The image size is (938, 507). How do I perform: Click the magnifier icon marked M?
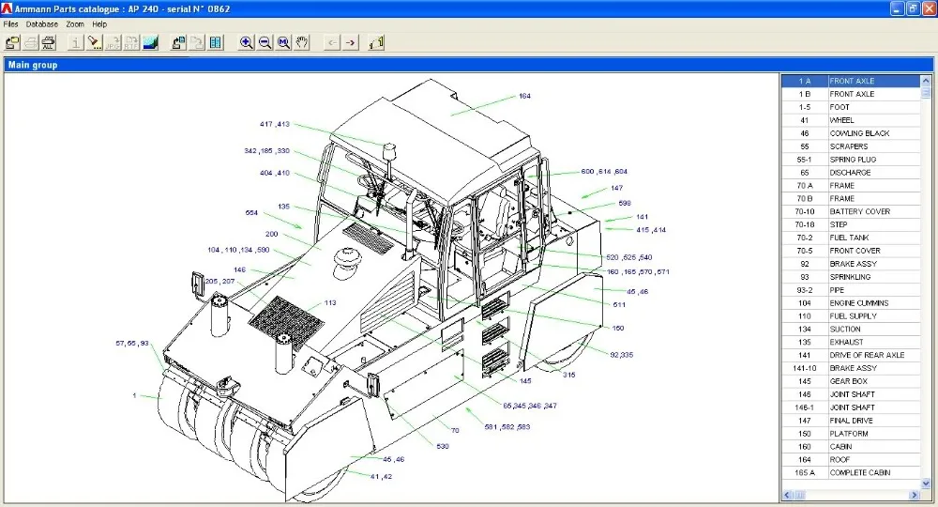pyautogui.click(x=283, y=42)
